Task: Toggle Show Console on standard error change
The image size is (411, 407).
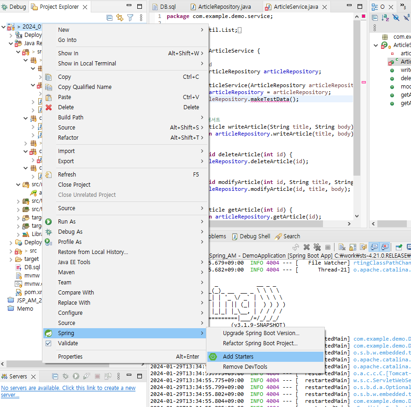Action: (x=385, y=247)
